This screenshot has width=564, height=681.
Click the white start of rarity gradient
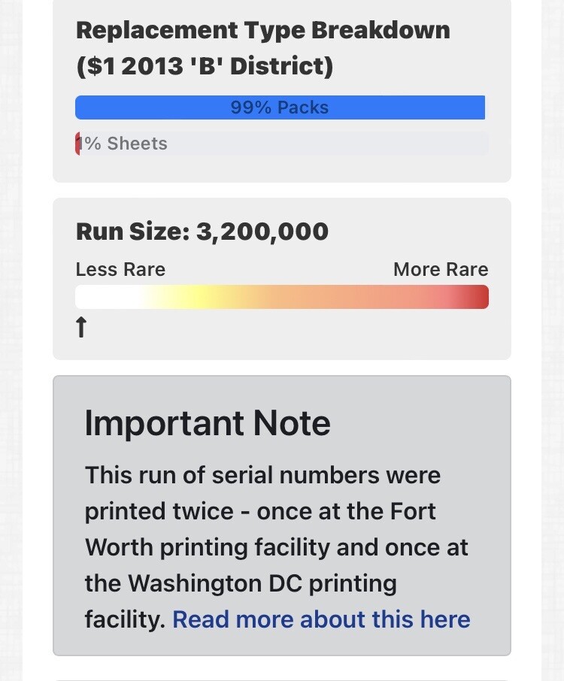tap(105, 297)
